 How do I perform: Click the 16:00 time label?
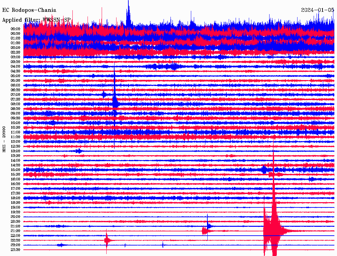[x=15, y=179]
